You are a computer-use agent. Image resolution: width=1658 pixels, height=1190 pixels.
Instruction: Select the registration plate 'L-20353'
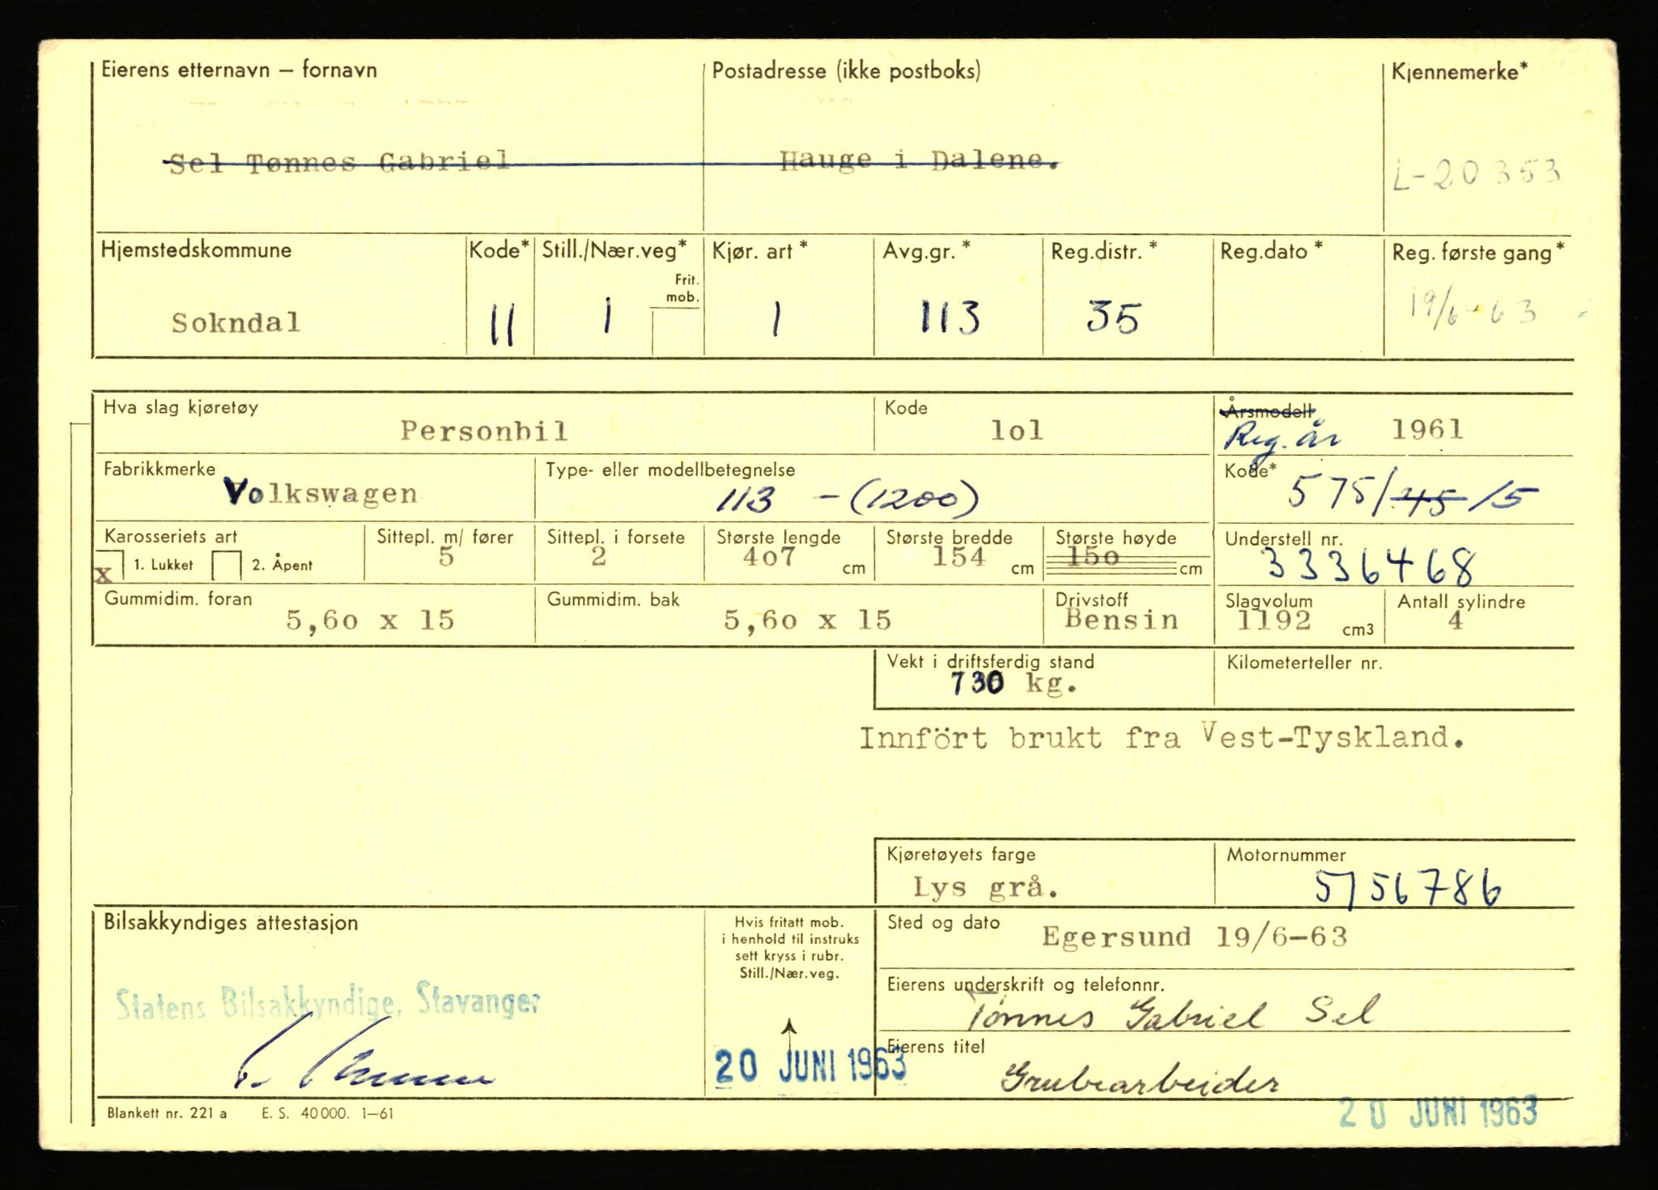coord(1476,174)
